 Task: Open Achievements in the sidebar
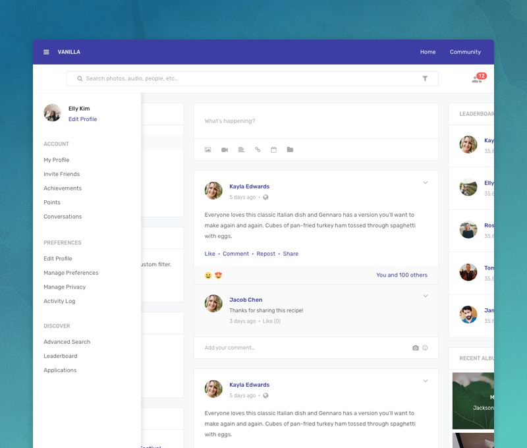[63, 188]
